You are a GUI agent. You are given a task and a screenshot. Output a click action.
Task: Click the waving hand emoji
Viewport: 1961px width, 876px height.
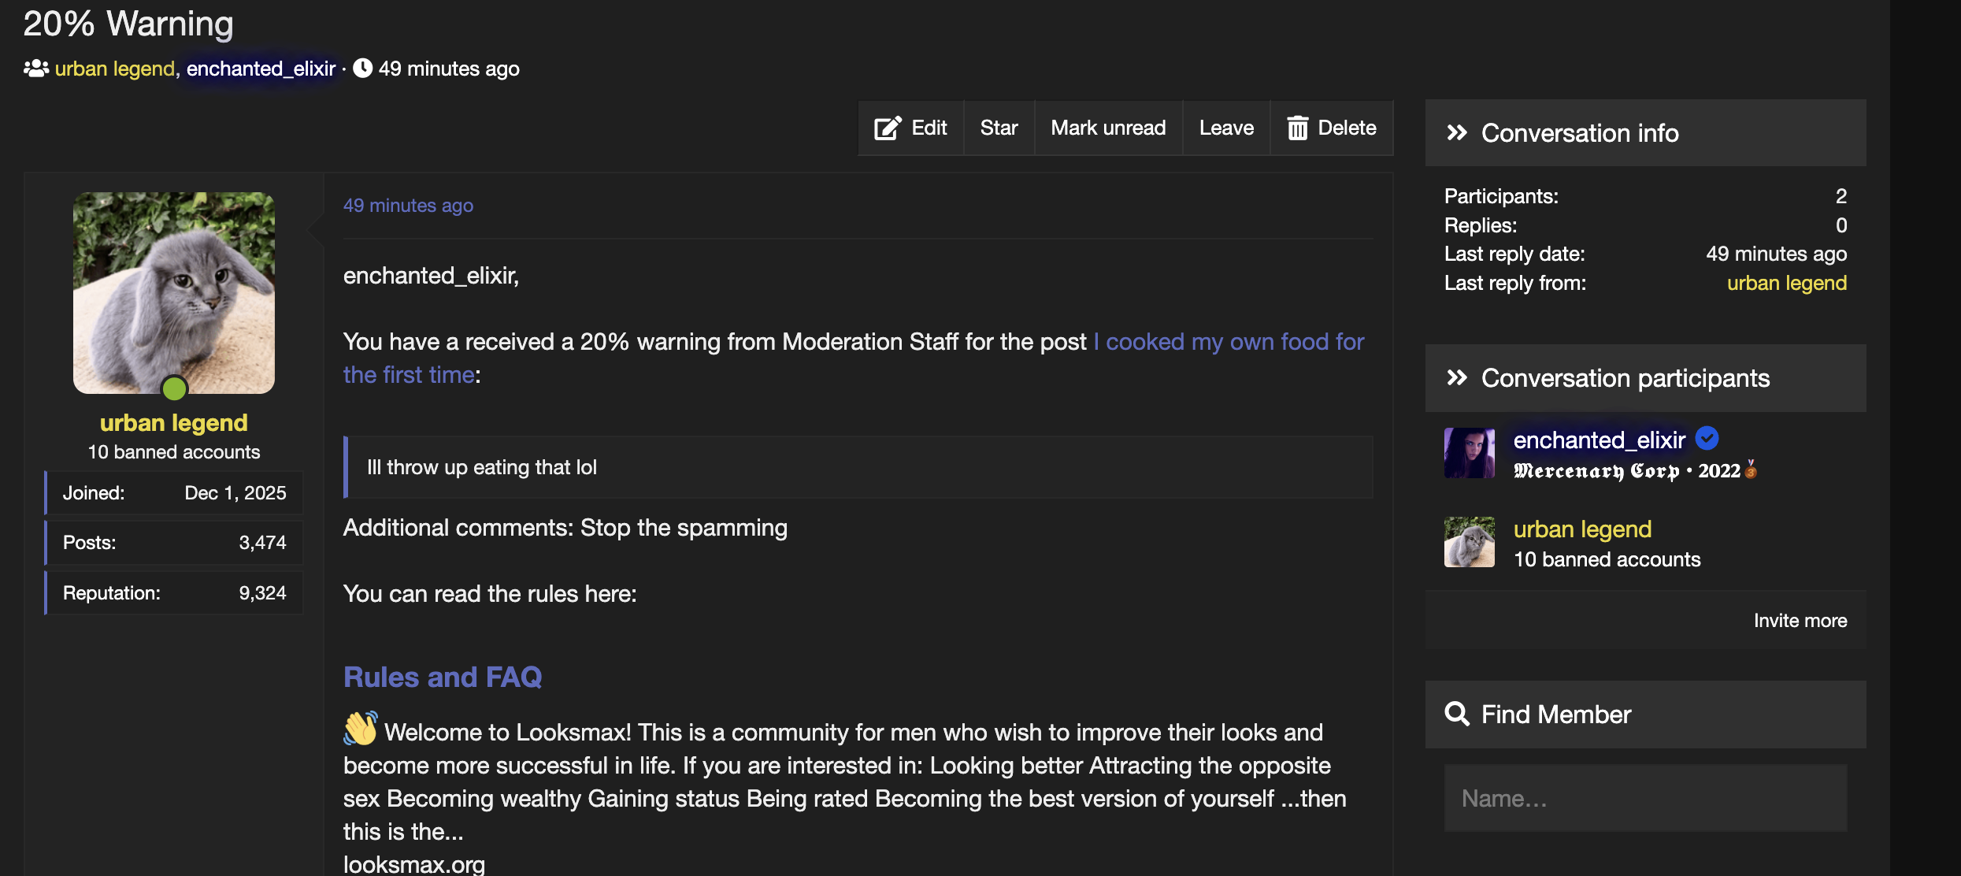click(x=361, y=729)
